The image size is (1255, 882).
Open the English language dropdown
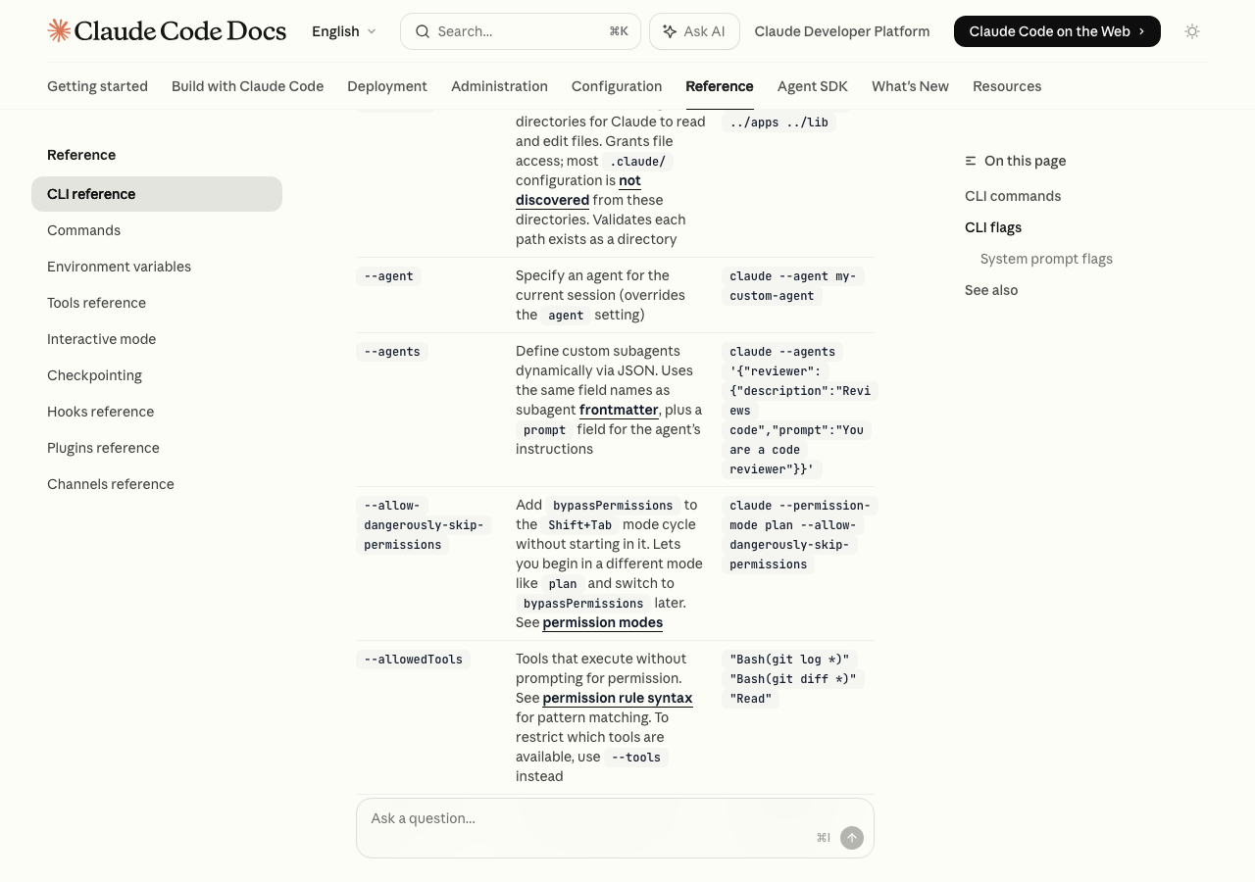pyautogui.click(x=343, y=31)
